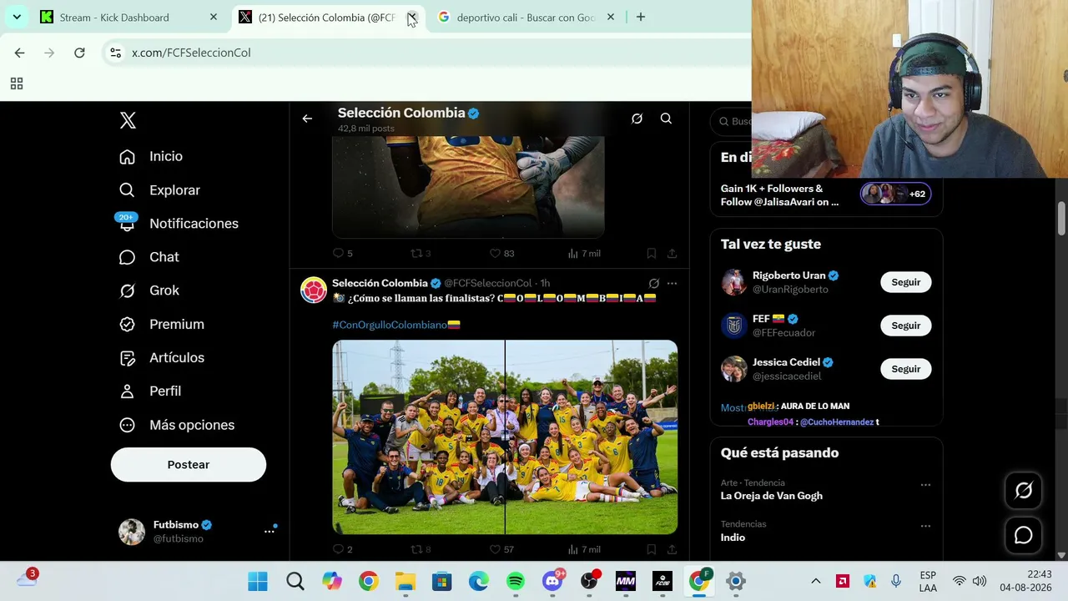This screenshot has height=601, width=1068.
Task: Open the team photo in finalistas post
Action: tap(505, 437)
